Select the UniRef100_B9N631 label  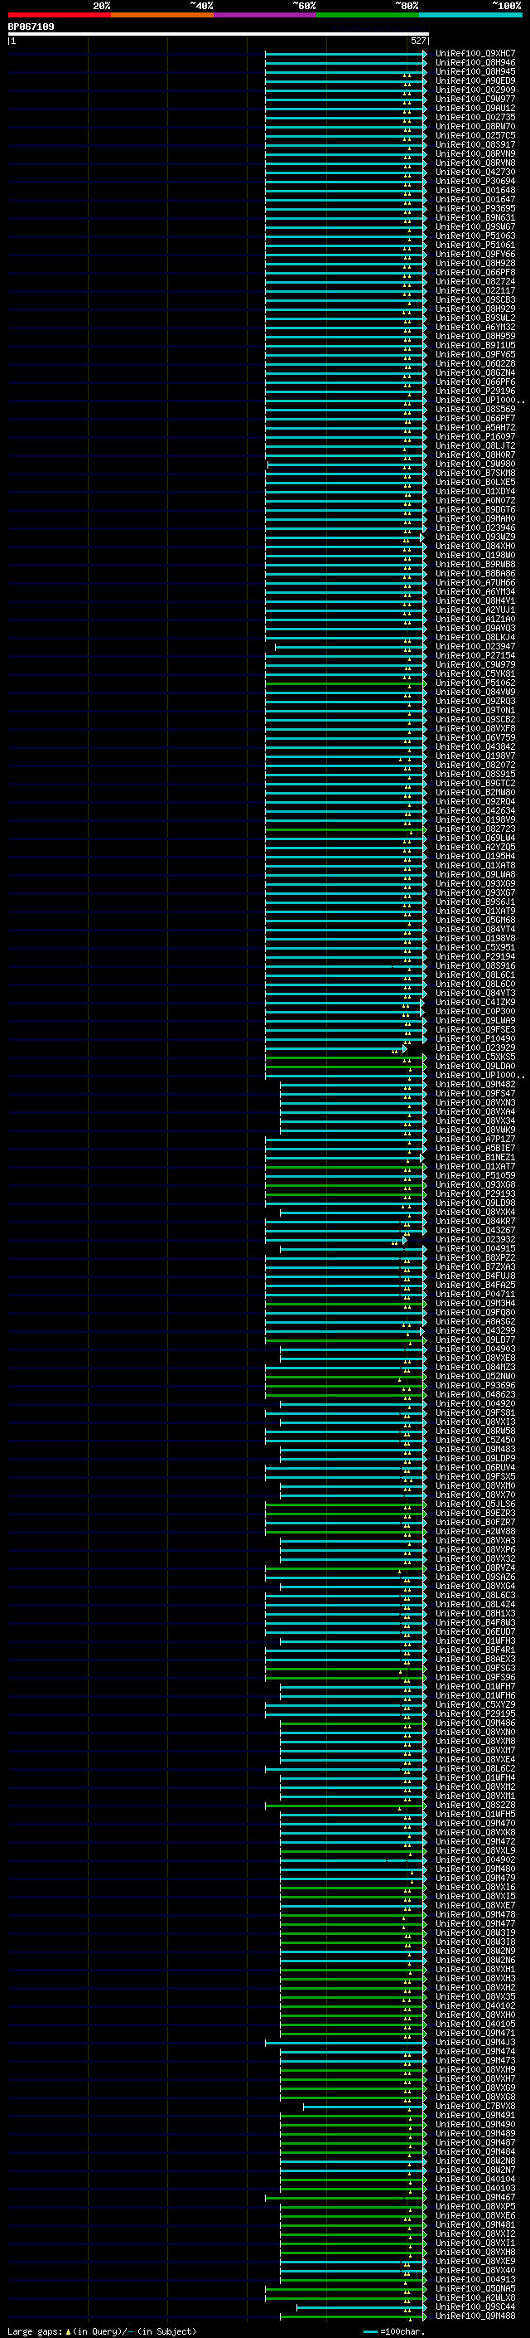tap(475, 218)
